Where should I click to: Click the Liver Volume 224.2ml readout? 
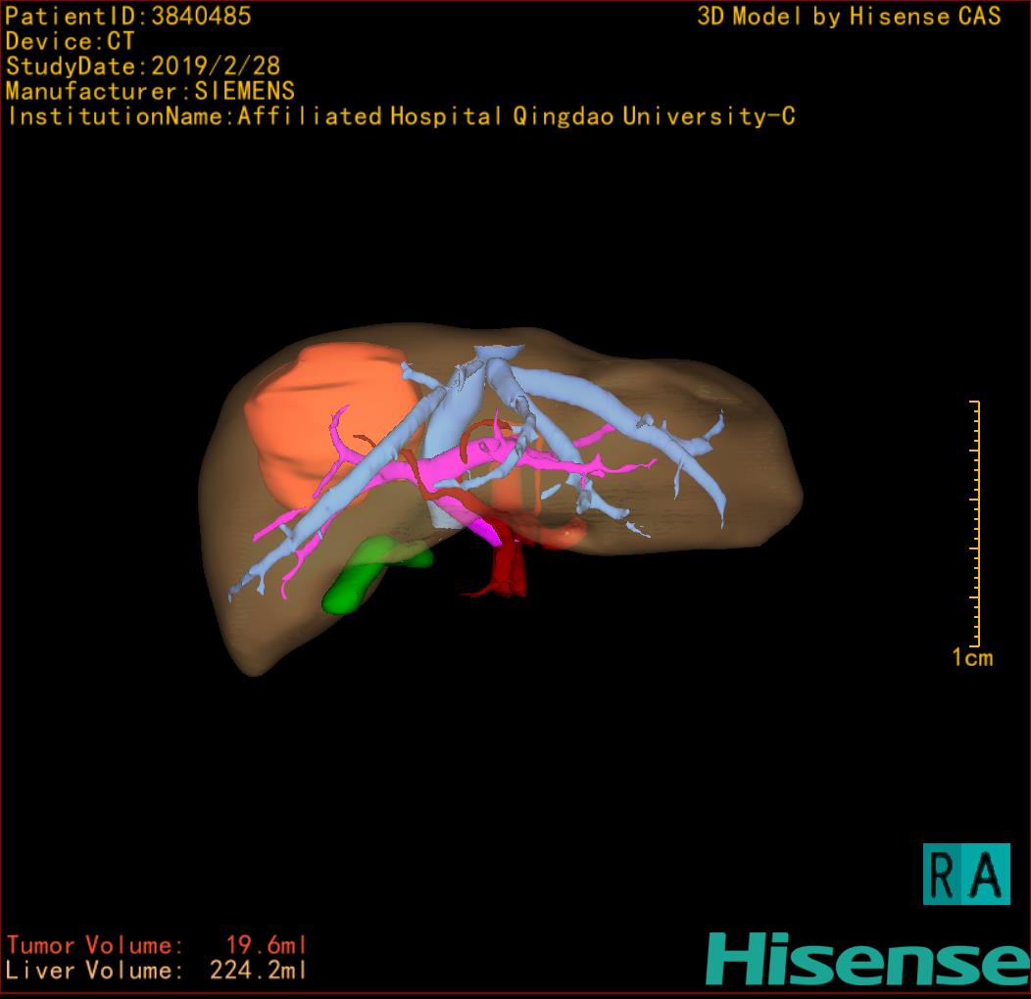pos(157,971)
